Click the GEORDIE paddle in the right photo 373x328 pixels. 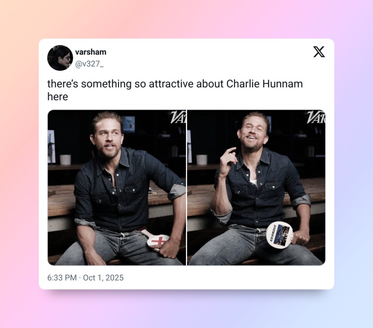point(280,235)
